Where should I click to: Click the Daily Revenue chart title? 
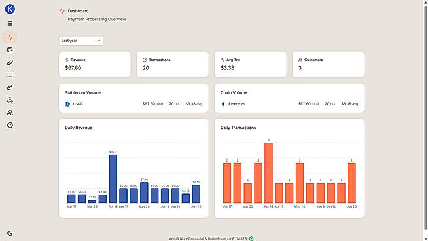pyautogui.click(x=79, y=128)
